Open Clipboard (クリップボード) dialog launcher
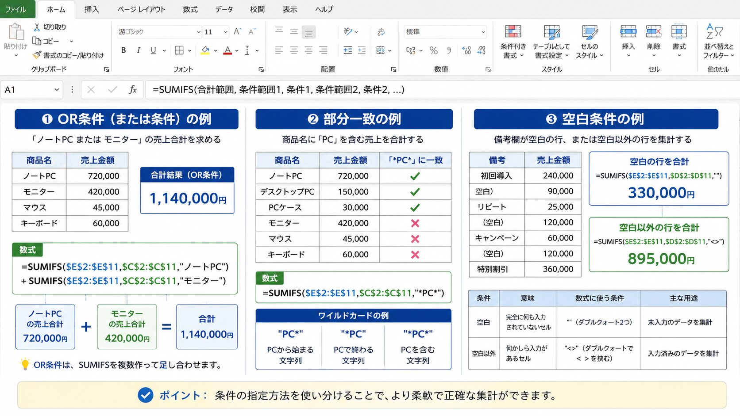The height and width of the screenshot is (416, 740). click(x=106, y=69)
